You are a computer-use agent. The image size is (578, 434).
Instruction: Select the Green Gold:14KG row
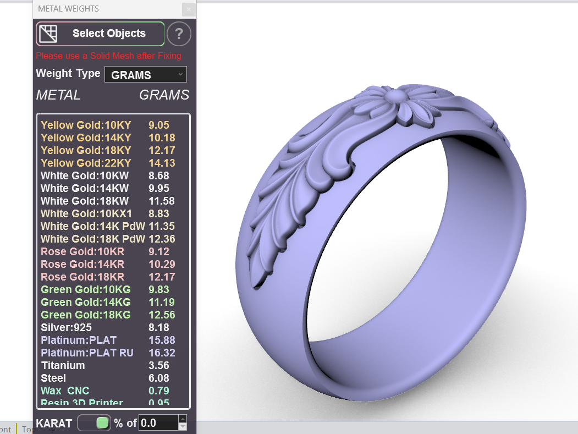pyautogui.click(x=113, y=302)
